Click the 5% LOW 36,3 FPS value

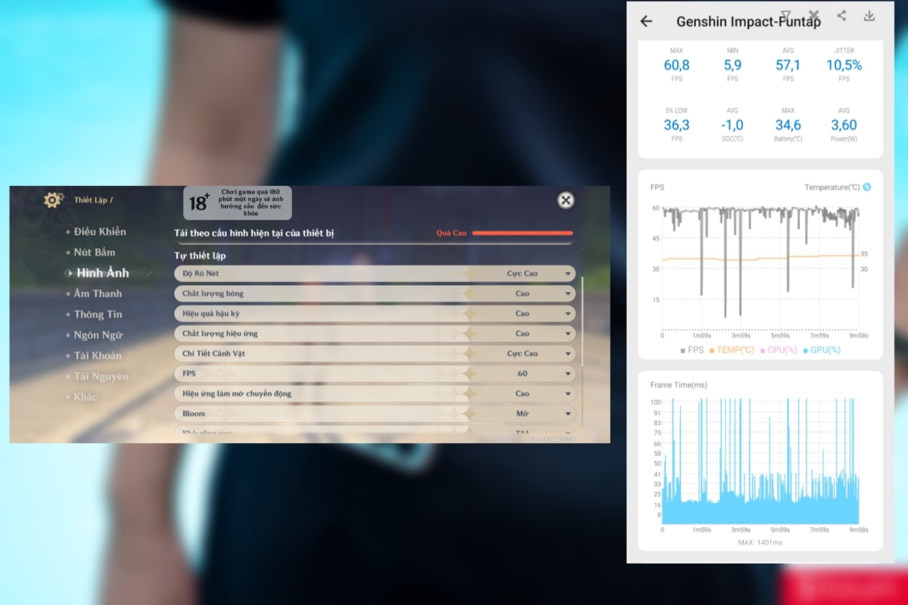point(676,125)
